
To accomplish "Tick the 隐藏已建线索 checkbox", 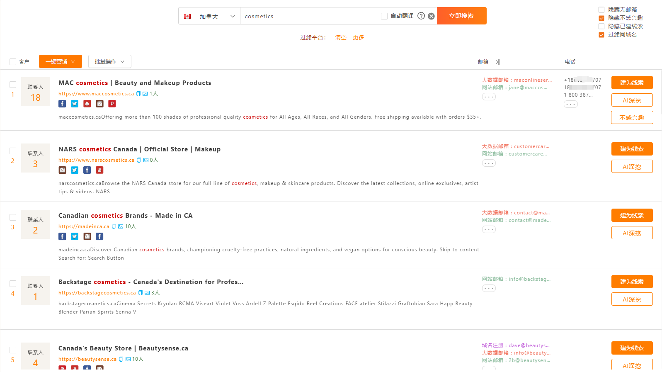I will pyautogui.click(x=601, y=26).
